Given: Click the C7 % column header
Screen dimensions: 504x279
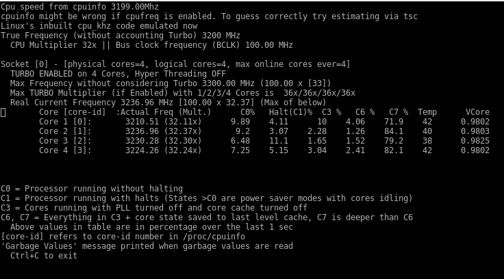Looking at the screenshot, I should point(399,112).
